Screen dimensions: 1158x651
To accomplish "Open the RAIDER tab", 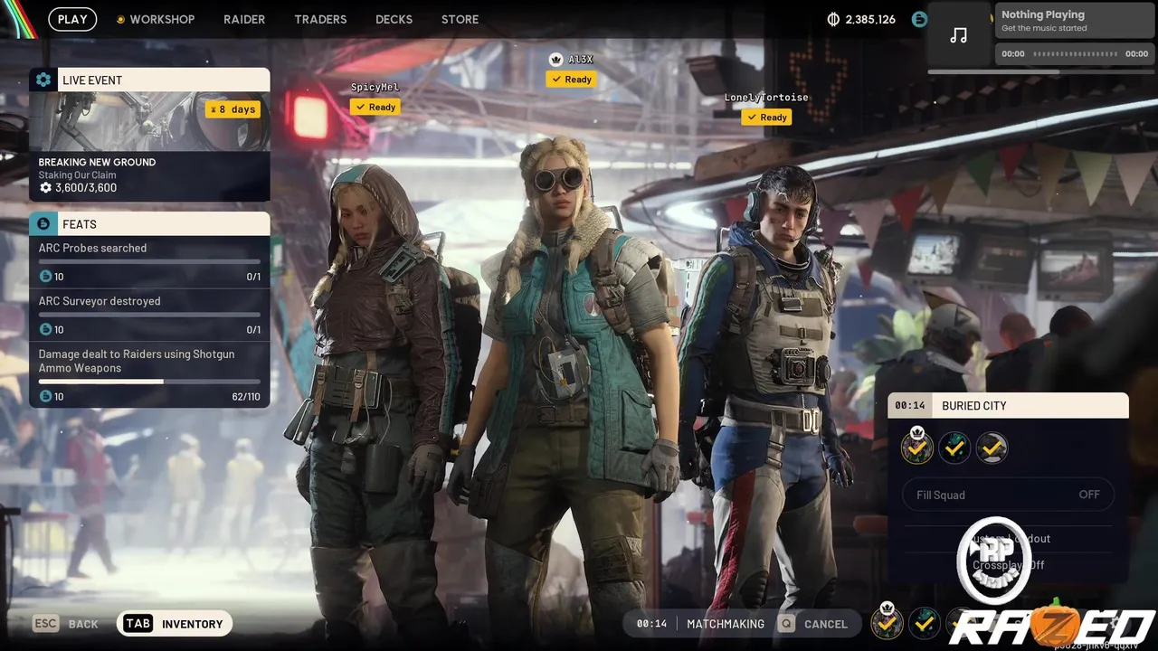I will [244, 19].
